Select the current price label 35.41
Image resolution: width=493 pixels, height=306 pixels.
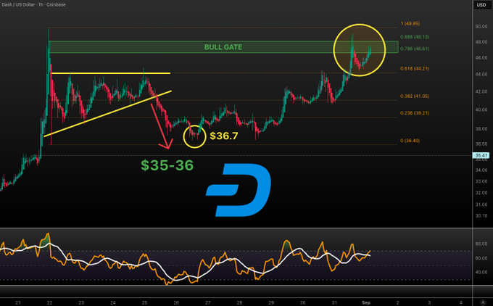[x=481, y=155]
